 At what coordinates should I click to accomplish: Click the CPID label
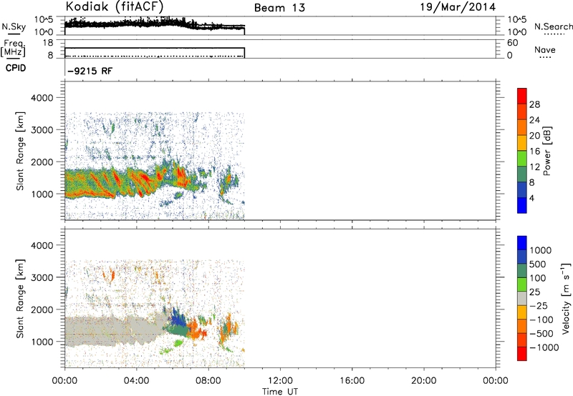16,68
